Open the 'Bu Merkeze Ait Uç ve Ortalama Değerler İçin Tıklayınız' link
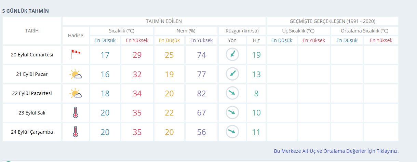The image size is (417, 162). [336, 151]
